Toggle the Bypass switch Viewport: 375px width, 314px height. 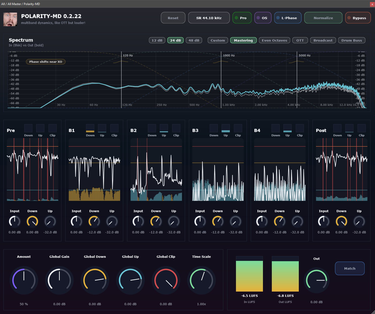[358, 18]
